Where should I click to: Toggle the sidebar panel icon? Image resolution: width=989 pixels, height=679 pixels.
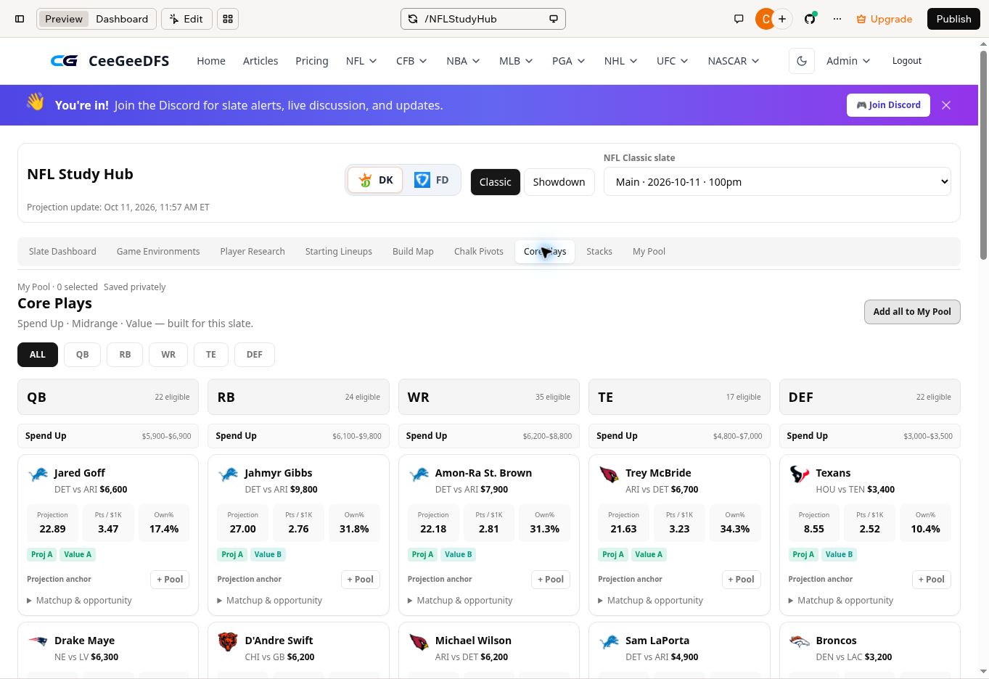click(20, 19)
